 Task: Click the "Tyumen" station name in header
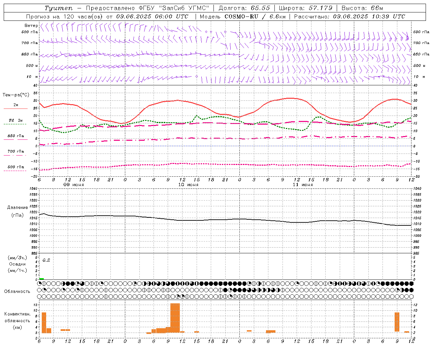[x=59, y=8]
